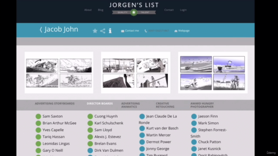The image size is (278, 156).
Task: Select the green dot beside Sam Saxton
Action: click(x=38, y=117)
